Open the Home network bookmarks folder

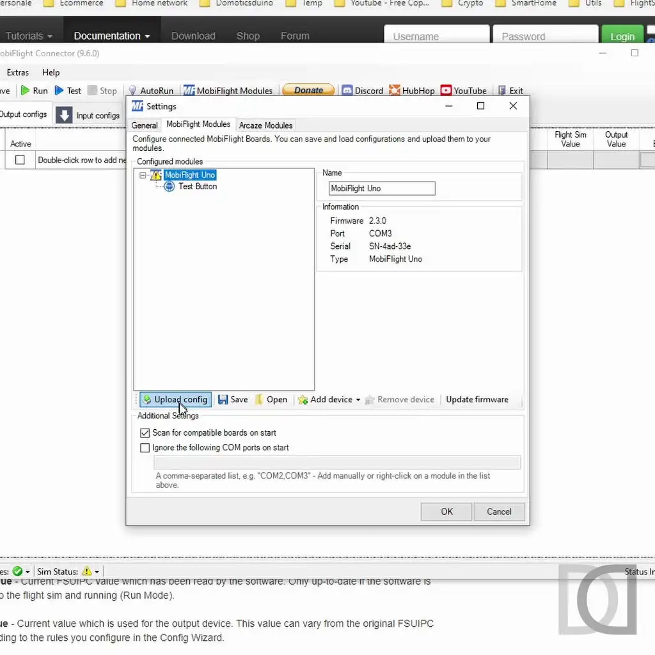[x=152, y=3]
